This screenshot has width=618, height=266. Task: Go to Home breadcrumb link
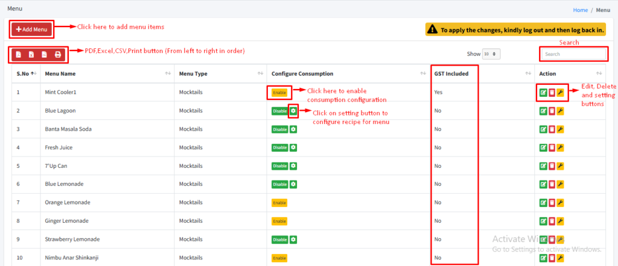[x=580, y=10]
